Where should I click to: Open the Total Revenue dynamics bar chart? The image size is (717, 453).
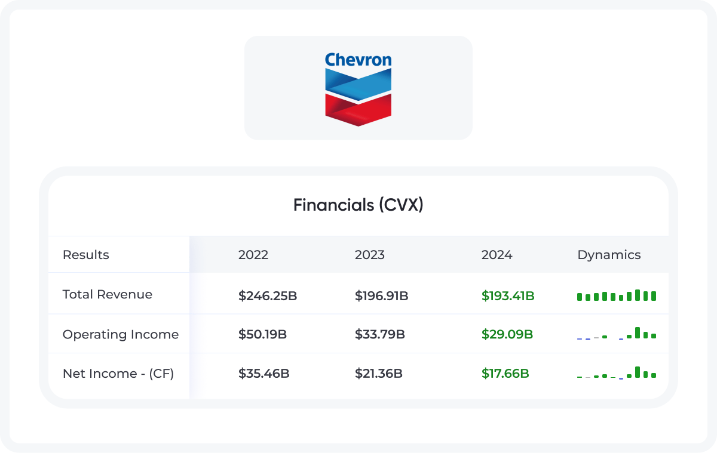[617, 295]
